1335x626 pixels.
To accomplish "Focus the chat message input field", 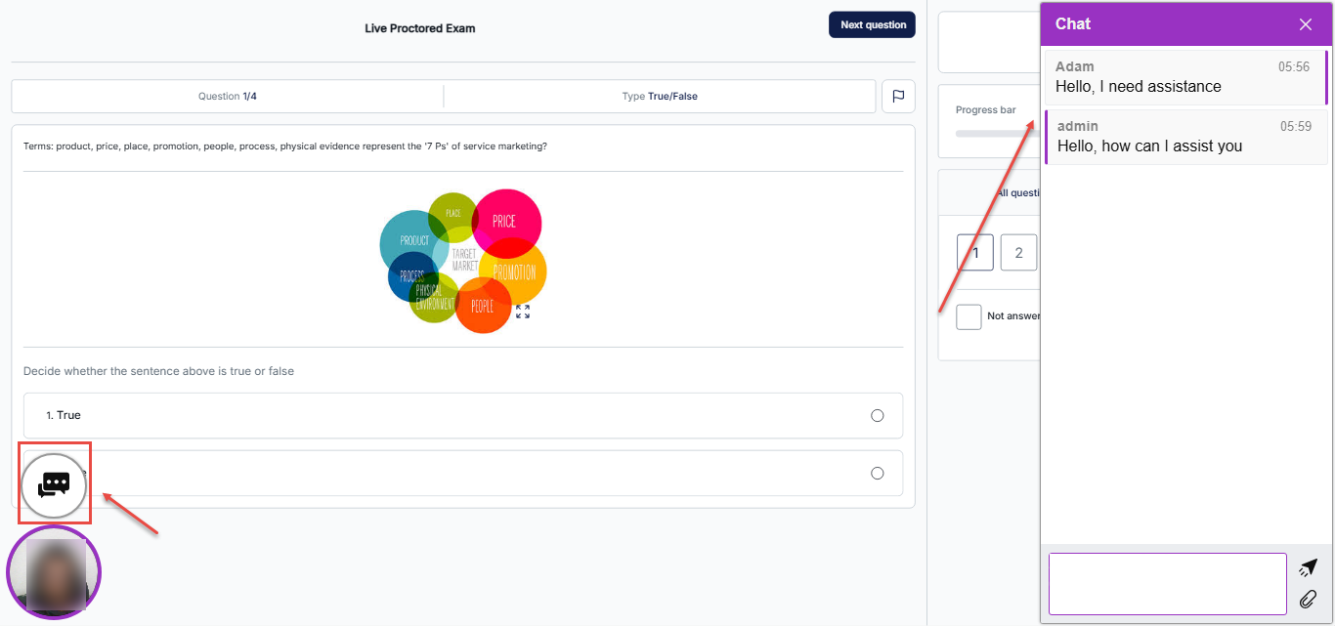I will 1167,584.
